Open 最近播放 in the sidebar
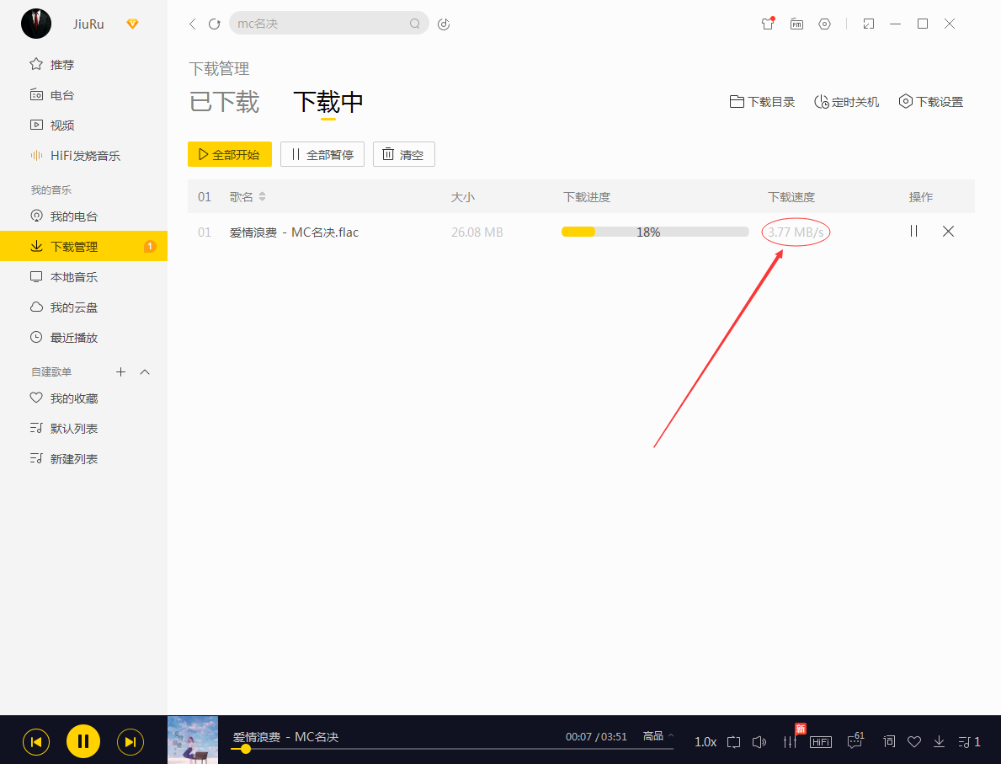The width and height of the screenshot is (1001, 764). click(x=83, y=338)
